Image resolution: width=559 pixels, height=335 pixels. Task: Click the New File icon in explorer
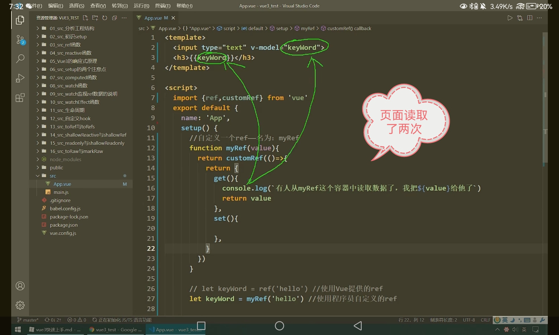coord(86,18)
